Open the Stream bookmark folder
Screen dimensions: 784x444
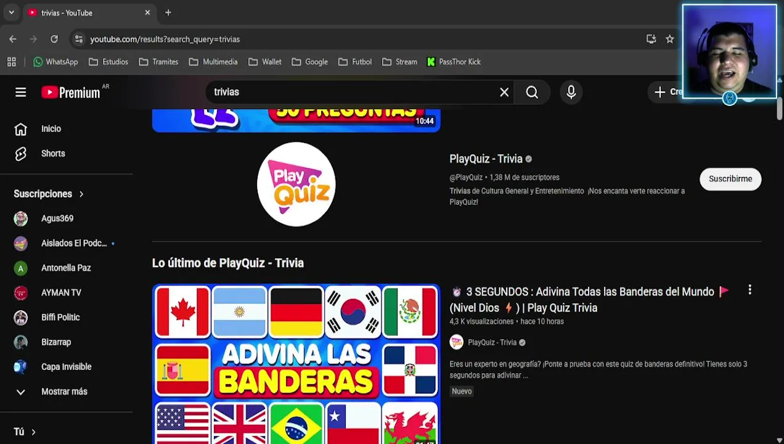399,62
